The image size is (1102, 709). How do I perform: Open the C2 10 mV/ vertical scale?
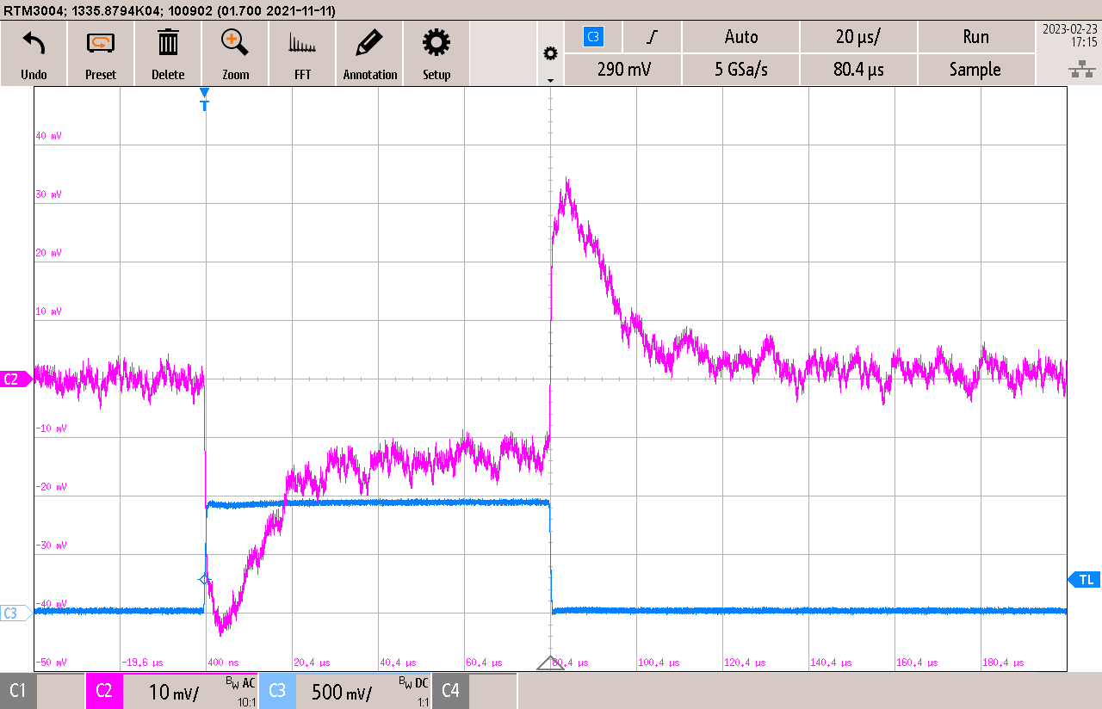[x=191, y=691]
